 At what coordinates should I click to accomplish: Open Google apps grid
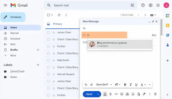point(158,5)
